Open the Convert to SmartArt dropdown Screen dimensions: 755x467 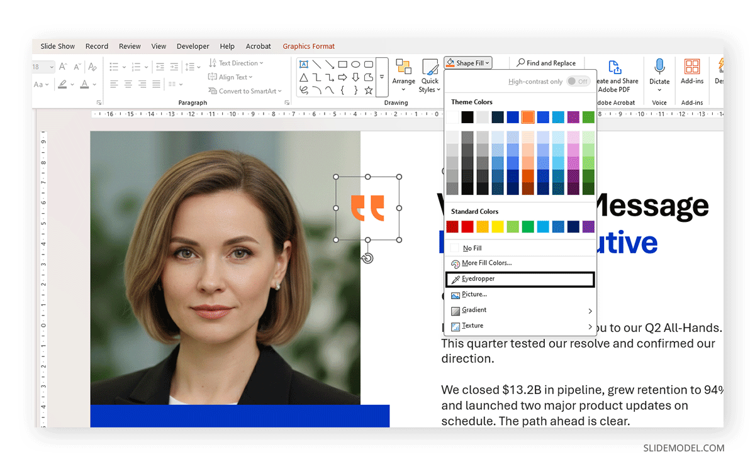click(245, 91)
